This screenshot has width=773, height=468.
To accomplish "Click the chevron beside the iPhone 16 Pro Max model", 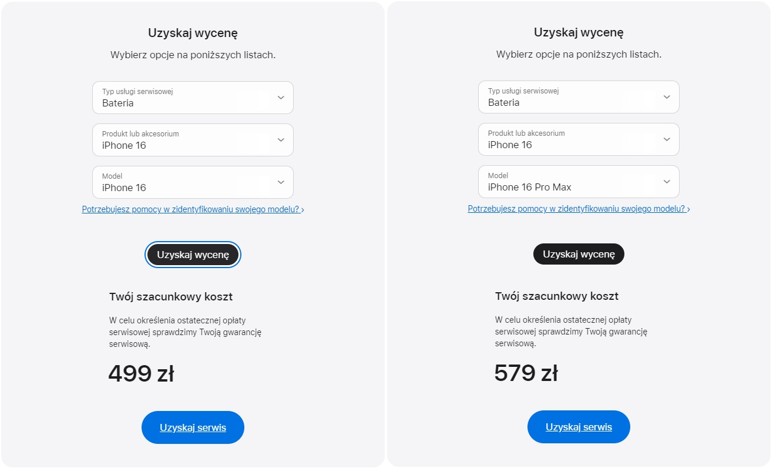I will tap(667, 182).
